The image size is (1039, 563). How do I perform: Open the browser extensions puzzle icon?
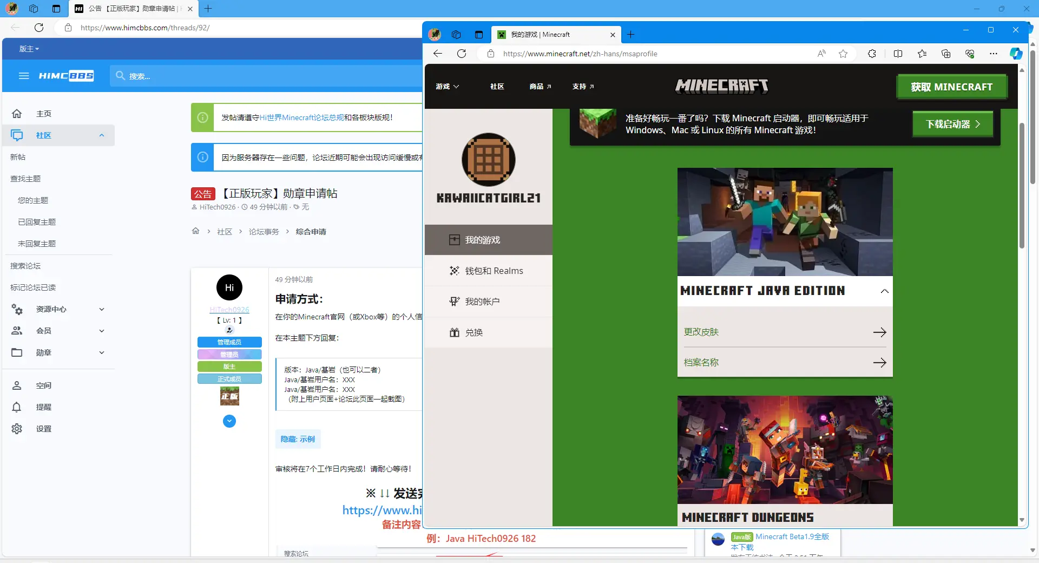point(872,54)
